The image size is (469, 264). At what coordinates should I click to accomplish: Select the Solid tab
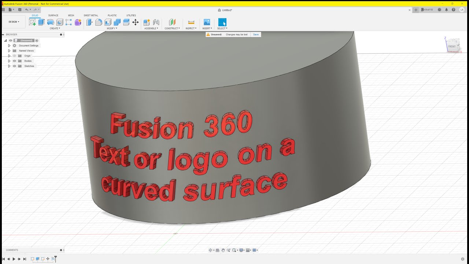coord(35,15)
